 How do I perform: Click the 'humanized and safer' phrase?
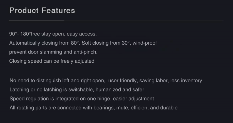120,90
